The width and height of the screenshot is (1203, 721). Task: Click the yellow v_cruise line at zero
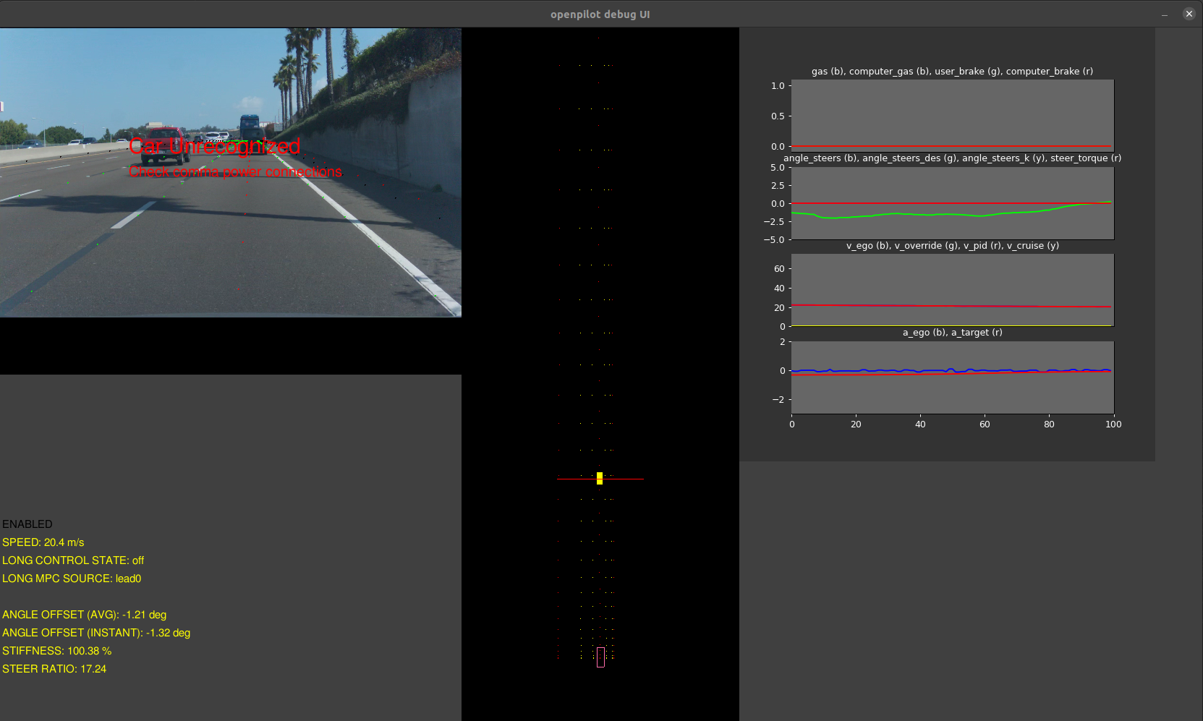[940, 326]
